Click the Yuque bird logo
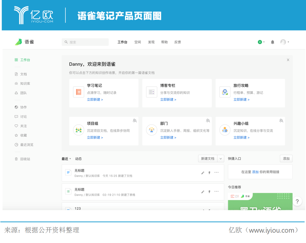This screenshot has height=243, width=306. [x=18, y=42]
